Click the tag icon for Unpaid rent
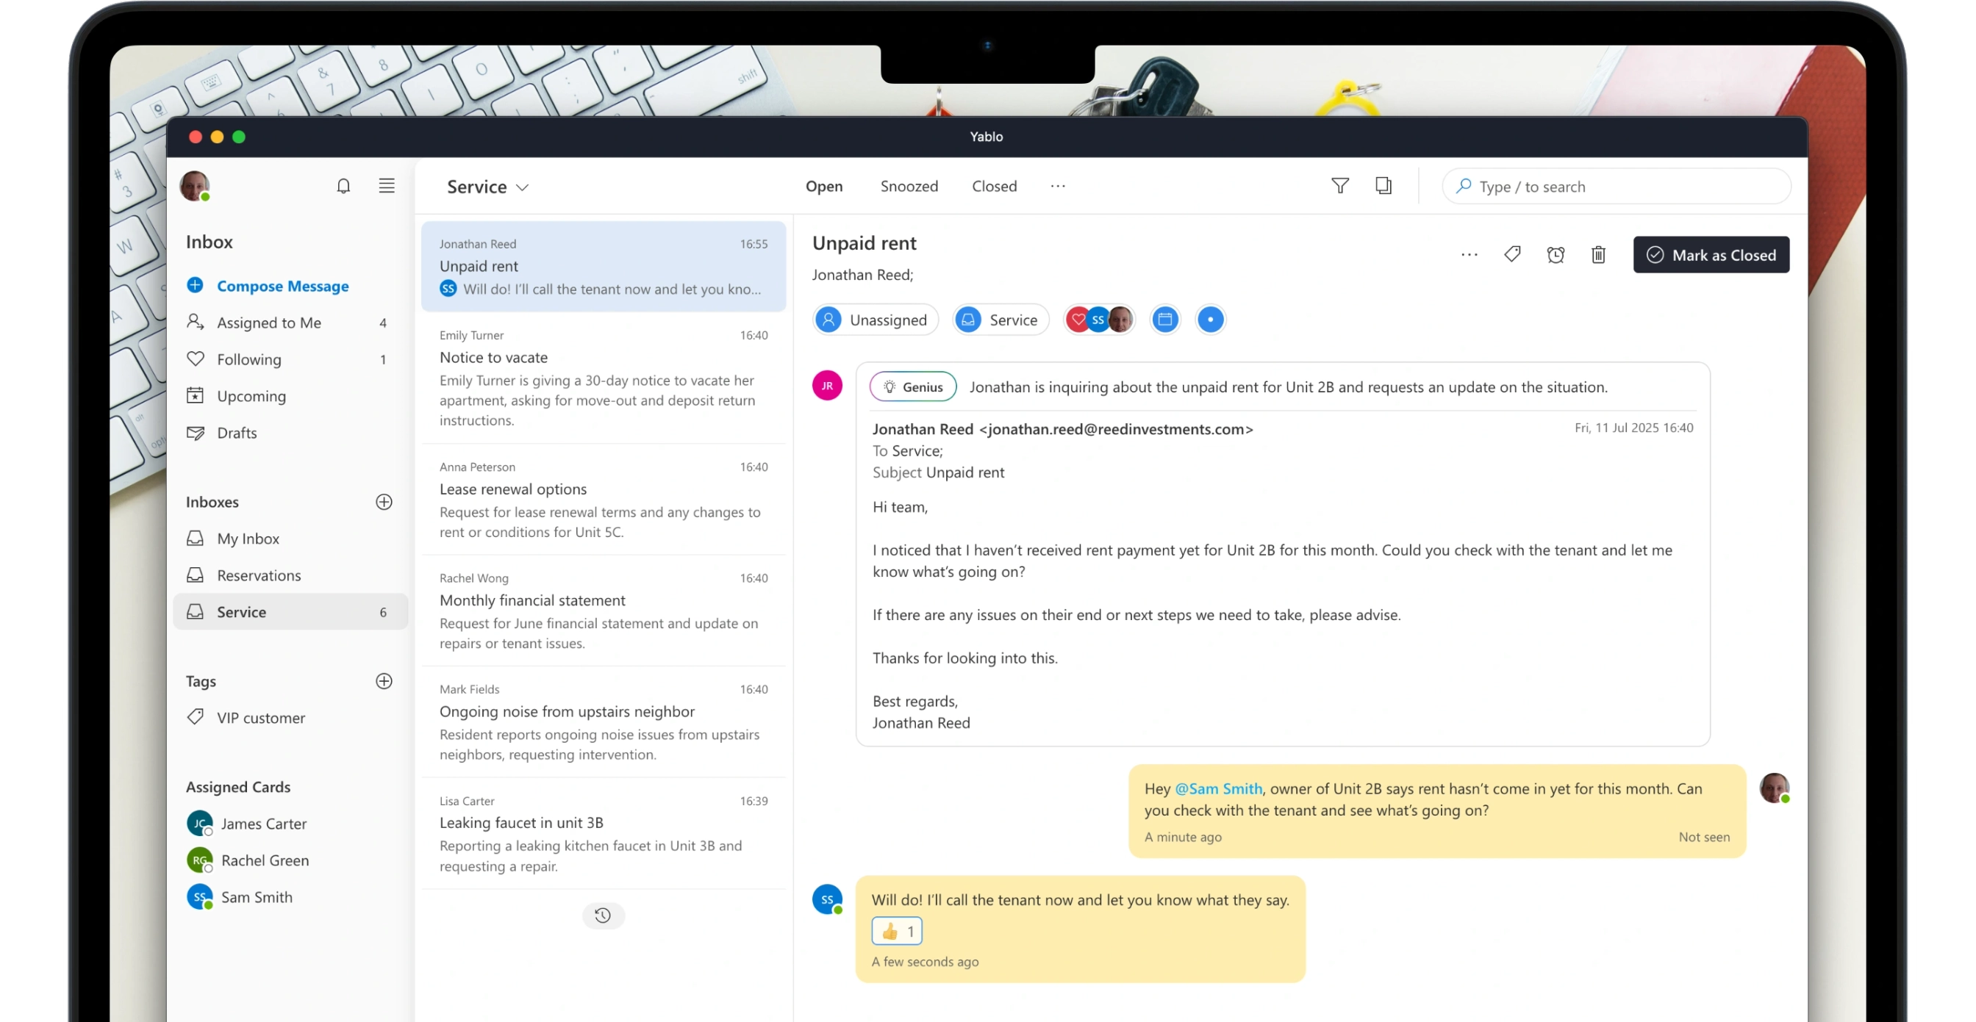 [1512, 254]
